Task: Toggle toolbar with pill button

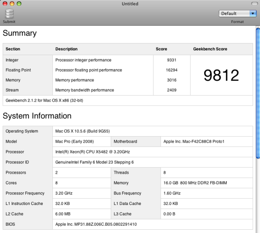Action: (254, 4)
